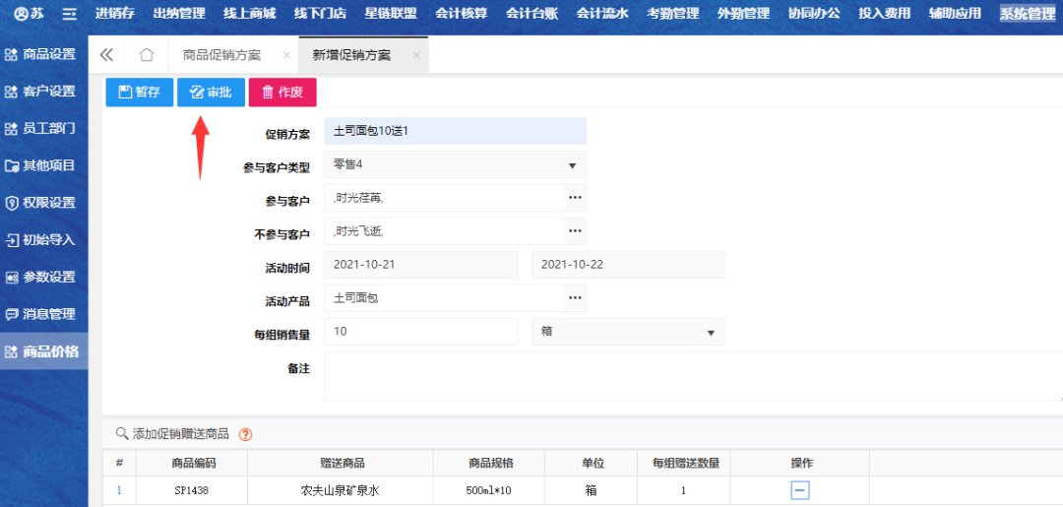Screen dimensions: 1063x507
Task: Open the 进销存 menu
Action: [x=116, y=14]
